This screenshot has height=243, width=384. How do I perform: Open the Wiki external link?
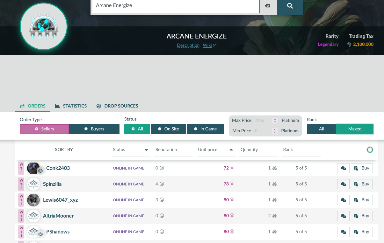click(210, 45)
